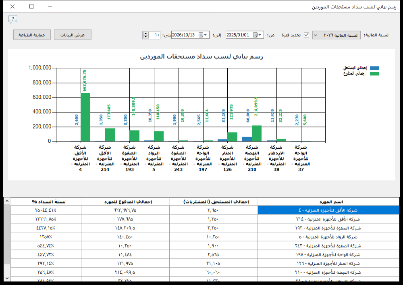This screenshot has height=285, width=403.
Task: Click the tall green bar labeled 663,676.75
Action: [x=85, y=117]
